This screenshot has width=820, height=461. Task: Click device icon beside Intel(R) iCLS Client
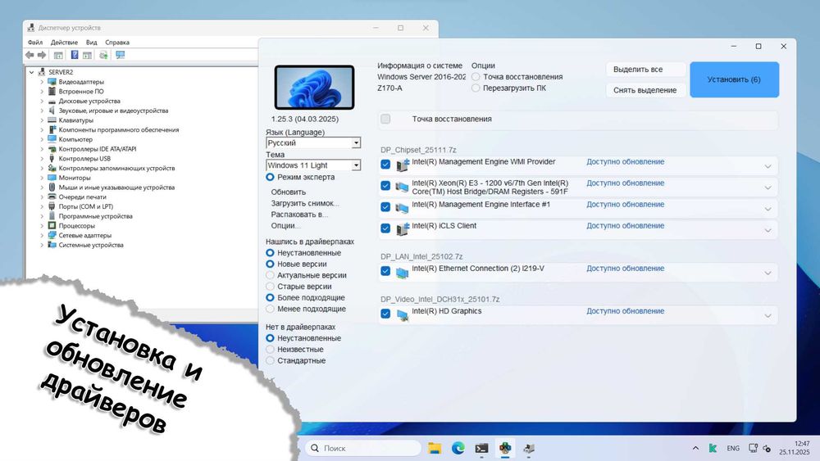pyautogui.click(x=402, y=228)
